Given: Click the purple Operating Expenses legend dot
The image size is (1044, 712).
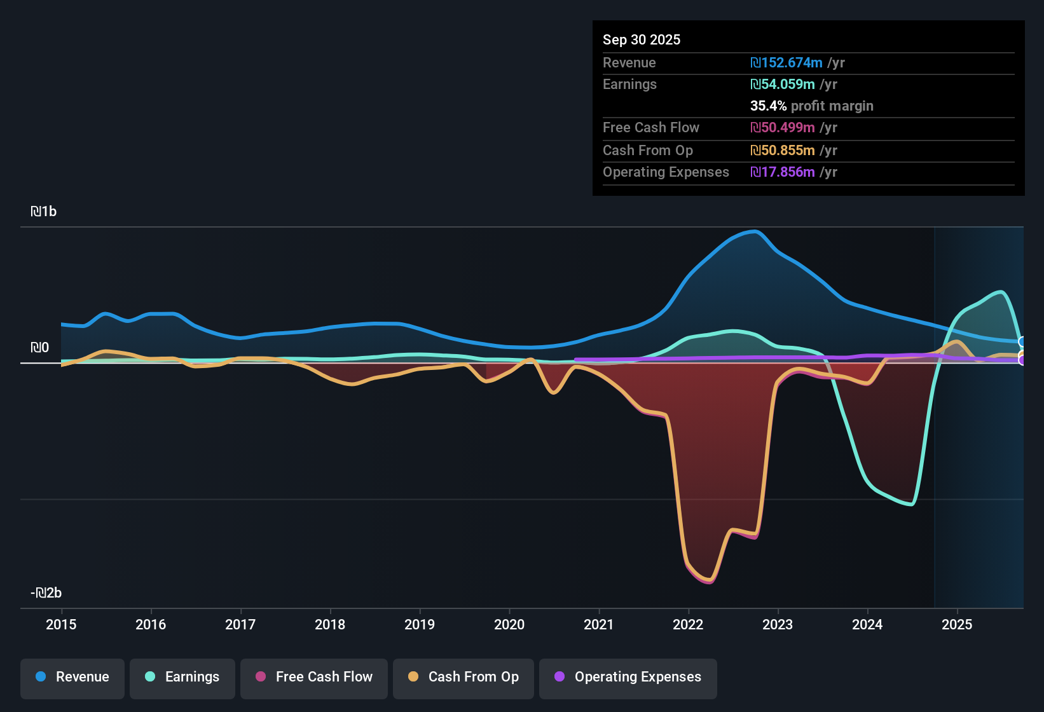Looking at the screenshot, I should click(x=560, y=677).
